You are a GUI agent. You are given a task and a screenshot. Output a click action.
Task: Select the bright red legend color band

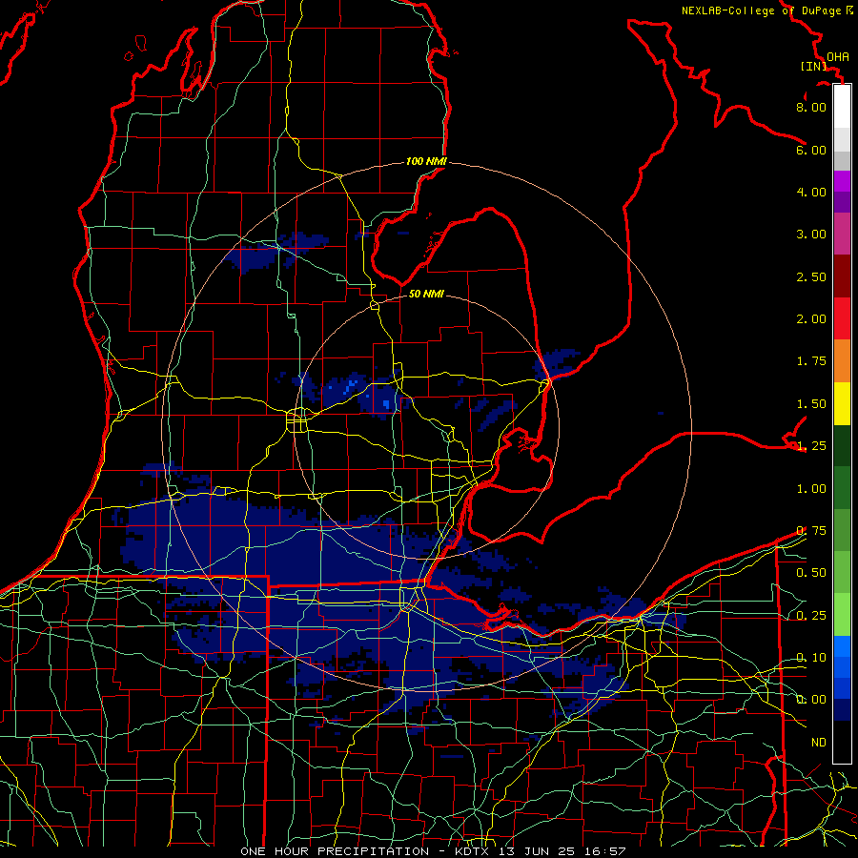click(x=842, y=318)
